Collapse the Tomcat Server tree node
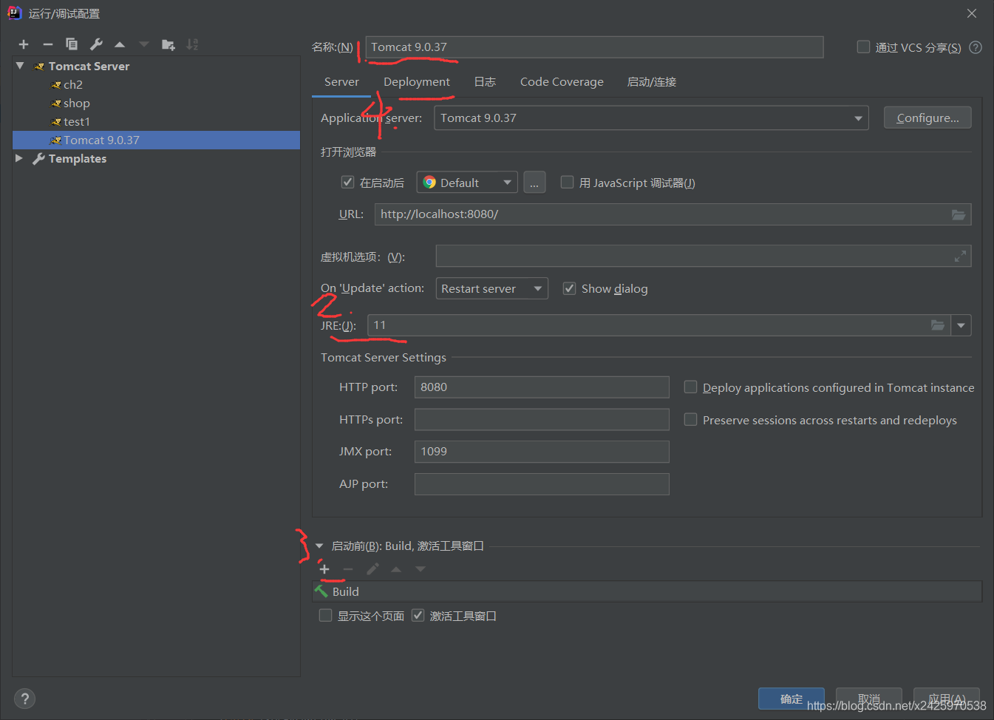 tap(20, 66)
